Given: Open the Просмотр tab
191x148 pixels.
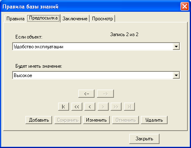Looking at the screenshot, I should (x=103, y=19).
